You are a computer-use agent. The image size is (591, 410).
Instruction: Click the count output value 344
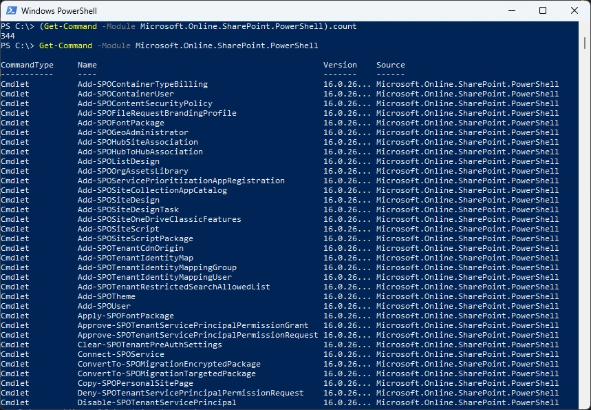tap(8, 36)
